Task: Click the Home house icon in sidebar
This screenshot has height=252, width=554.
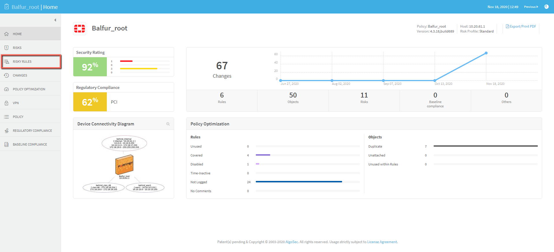Action: point(6,34)
